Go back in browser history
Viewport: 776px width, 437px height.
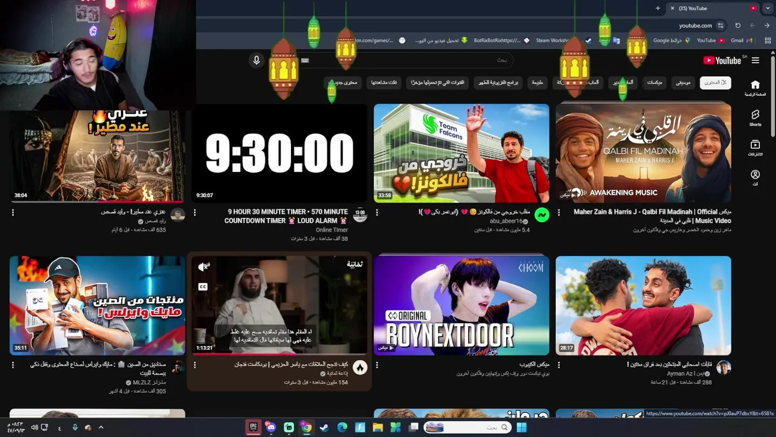pos(768,25)
